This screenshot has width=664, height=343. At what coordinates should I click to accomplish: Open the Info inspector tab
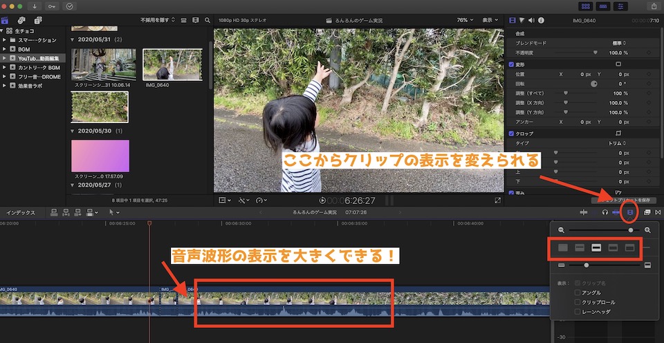[541, 20]
